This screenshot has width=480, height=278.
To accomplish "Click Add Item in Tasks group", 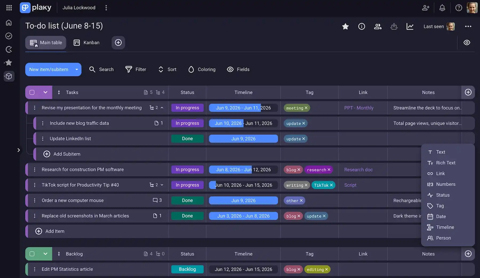I will point(50,231).
